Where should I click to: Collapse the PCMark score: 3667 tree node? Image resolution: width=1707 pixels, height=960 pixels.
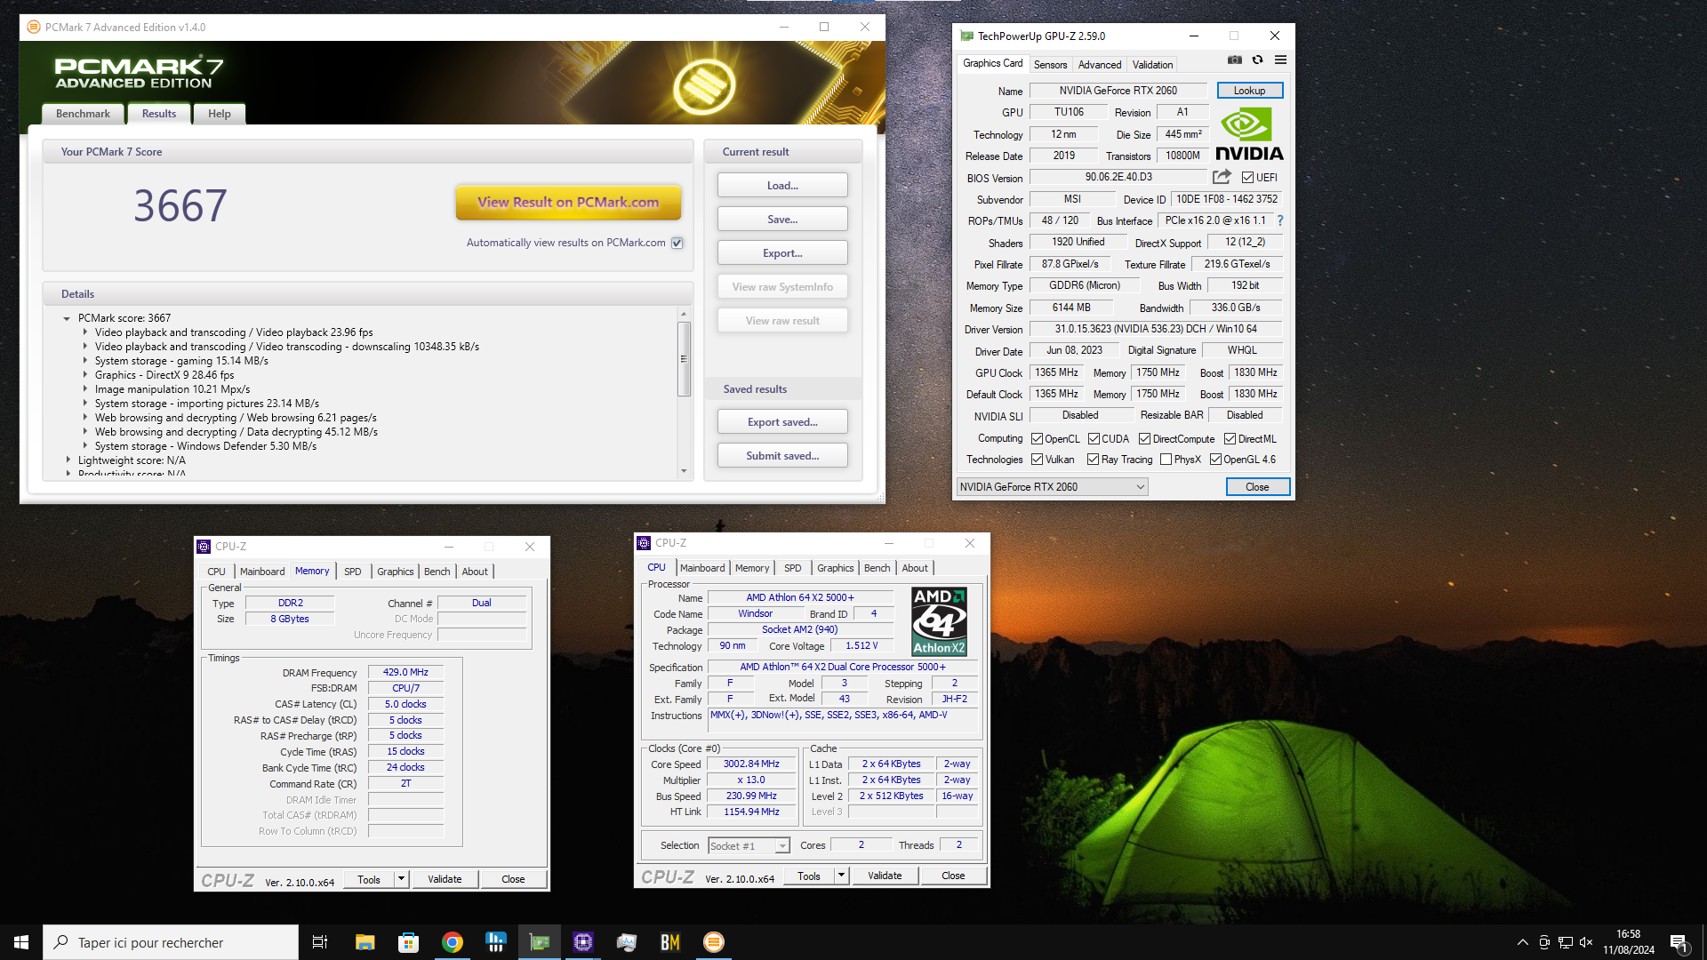point(67,318)
